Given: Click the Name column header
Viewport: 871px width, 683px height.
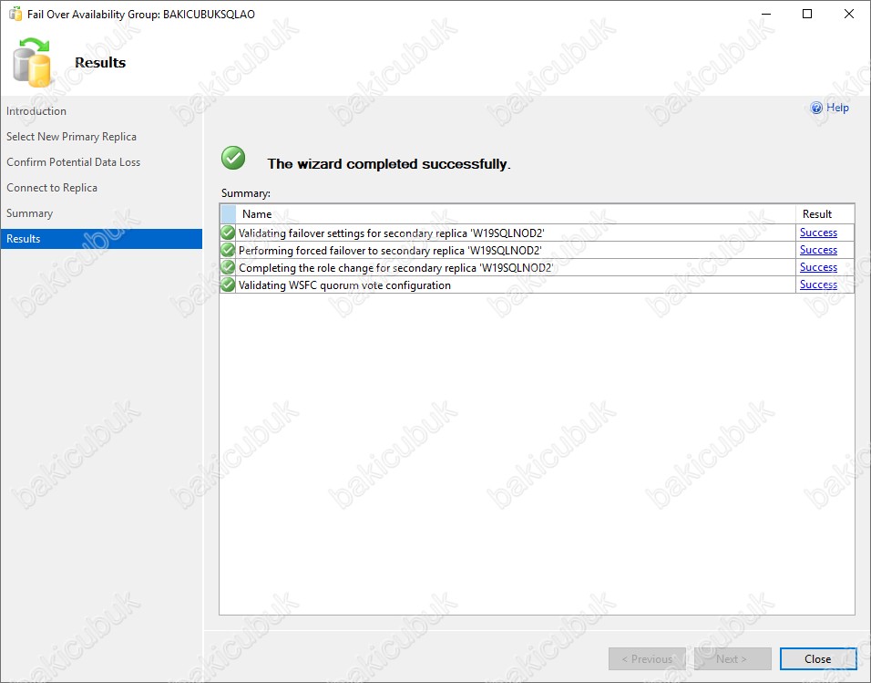Looking at the screenshot, I should (x=516, y=214).
